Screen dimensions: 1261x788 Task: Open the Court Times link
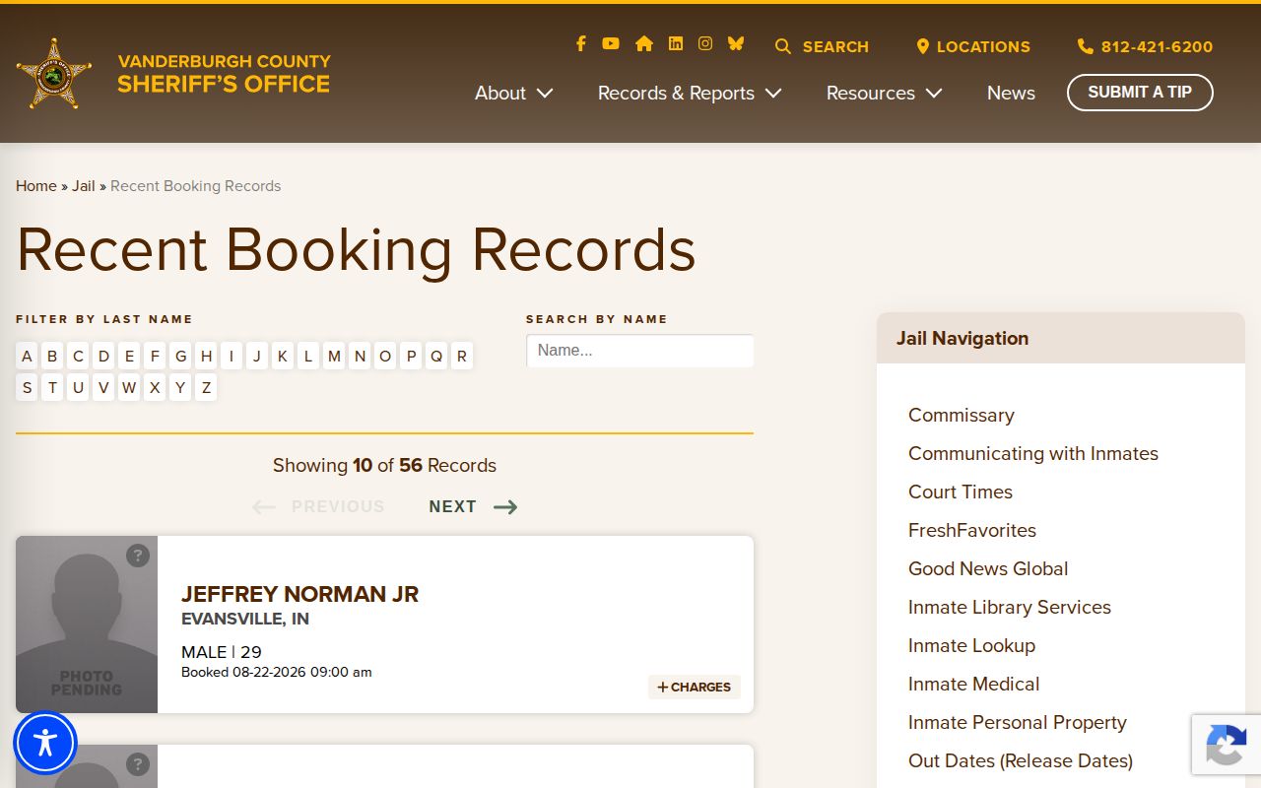[961, 492]
